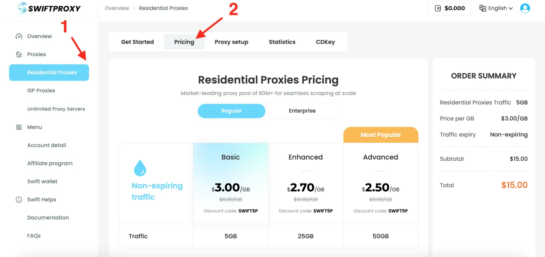Open the Pricing tab

[x=184, y=42]
